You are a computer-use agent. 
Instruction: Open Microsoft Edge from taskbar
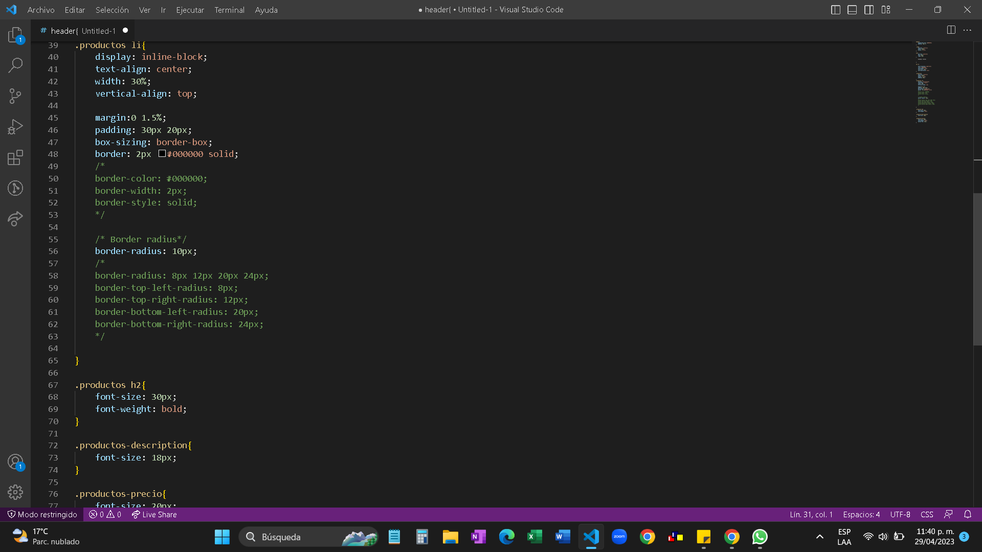point(506,537)
